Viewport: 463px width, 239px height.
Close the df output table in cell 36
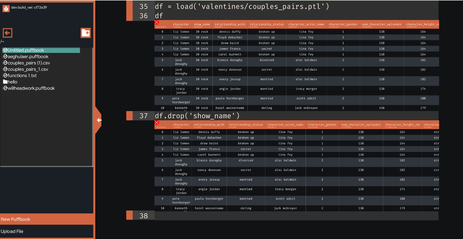(x=157, y=22)
